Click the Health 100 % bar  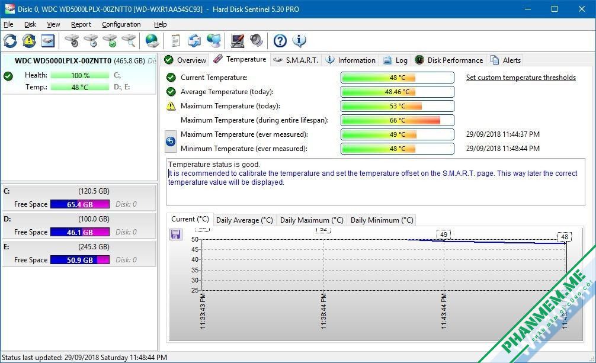(x=80, y=75)
